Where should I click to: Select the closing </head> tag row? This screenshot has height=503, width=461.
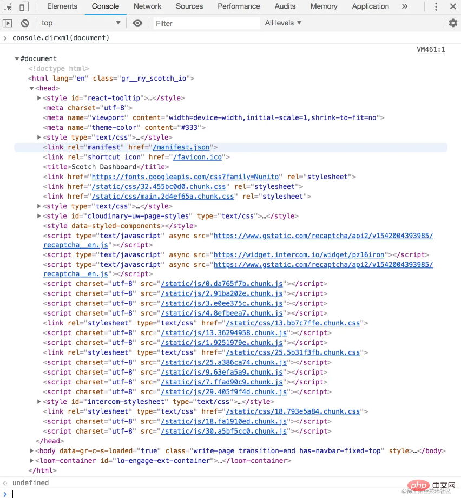tap(50, 441)
